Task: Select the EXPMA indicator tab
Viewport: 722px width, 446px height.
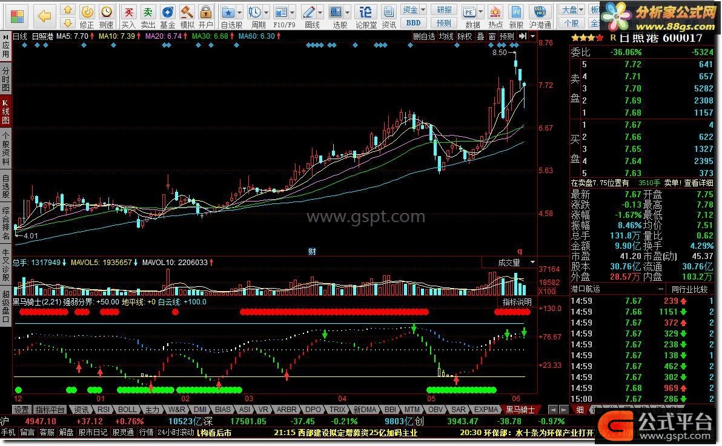Action: tap(486, 409)
